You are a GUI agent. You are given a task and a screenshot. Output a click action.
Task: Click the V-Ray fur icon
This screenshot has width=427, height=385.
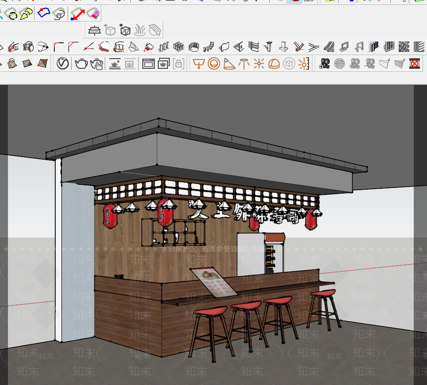point(140,30)
